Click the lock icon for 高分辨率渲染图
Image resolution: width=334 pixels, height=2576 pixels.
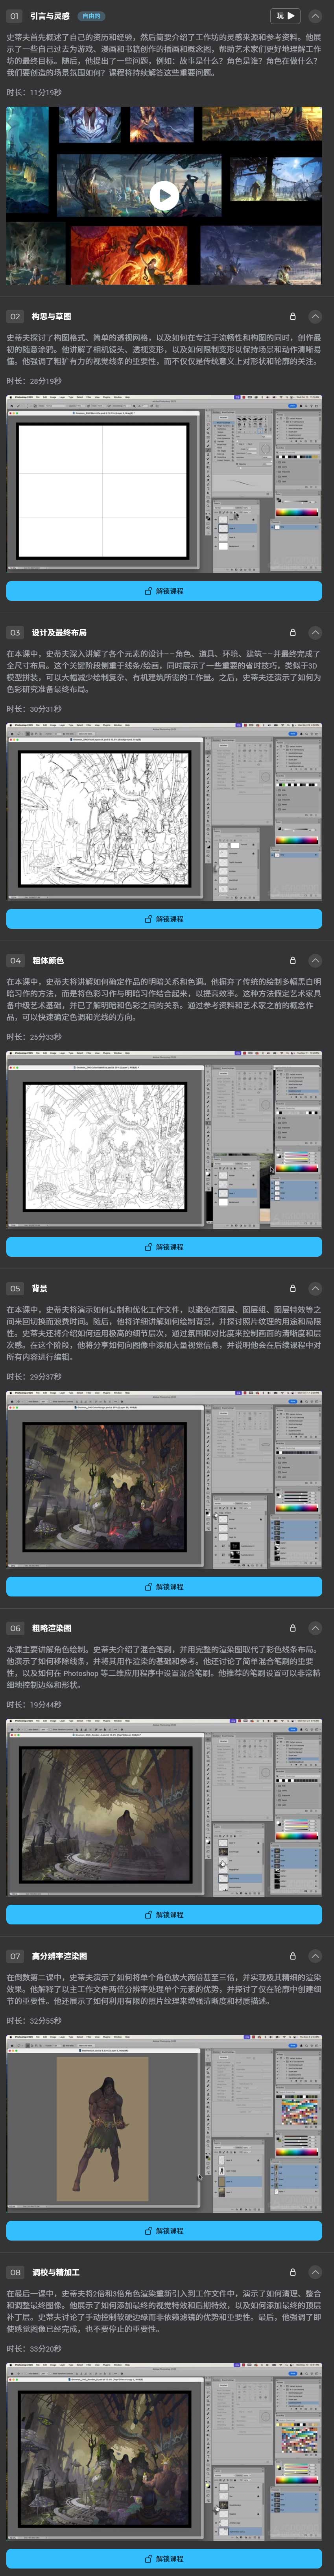(x=293, y=1956)
